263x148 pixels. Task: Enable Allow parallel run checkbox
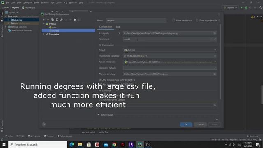point(173,20)
